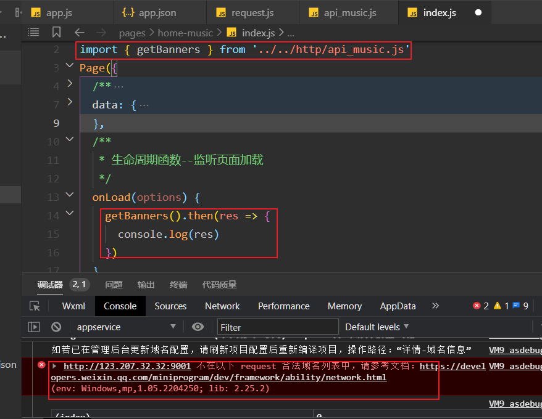Click the outline list icon in breadcrumb bar
The image size is (542, 419).
click(x=34, y=33)
